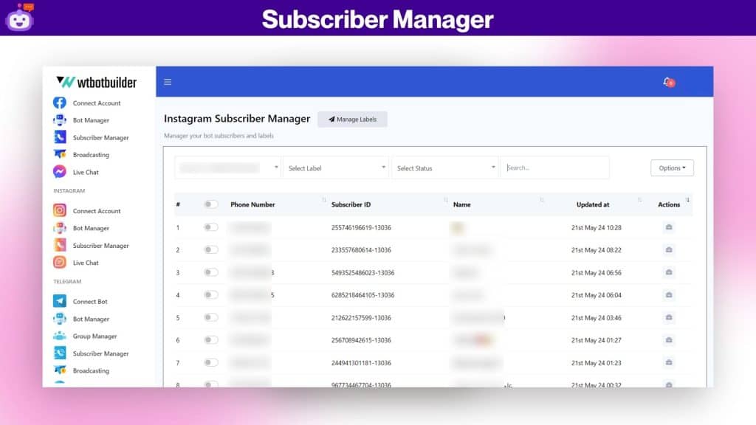Viewport: 756px width, 425px height.
Task: Collapse the sidebar with the hamburger menu
Action: pos(168,82)
